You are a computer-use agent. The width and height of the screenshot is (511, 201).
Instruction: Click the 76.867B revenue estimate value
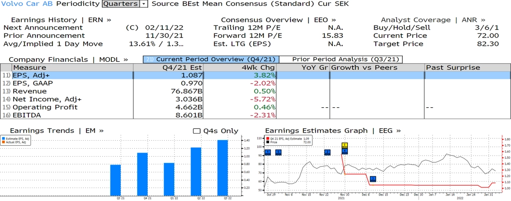pyautogui.click(x=188, y=91)
